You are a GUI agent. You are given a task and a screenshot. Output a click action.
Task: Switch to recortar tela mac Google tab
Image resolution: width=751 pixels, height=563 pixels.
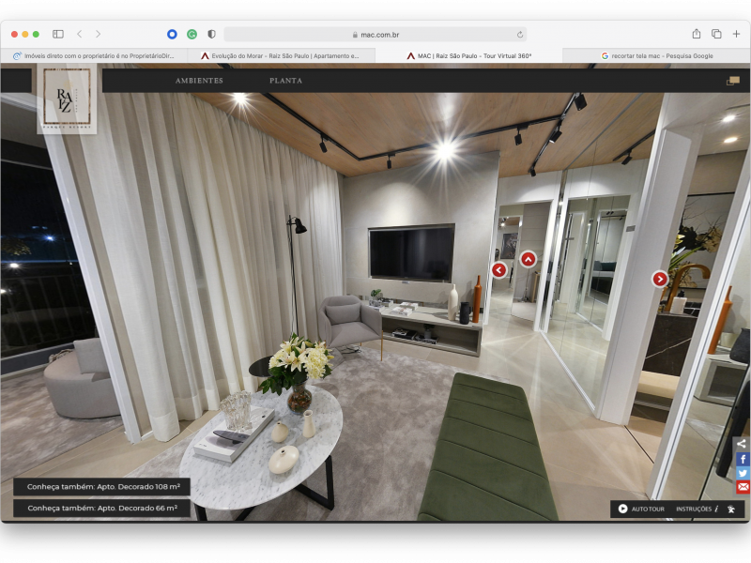656,55
